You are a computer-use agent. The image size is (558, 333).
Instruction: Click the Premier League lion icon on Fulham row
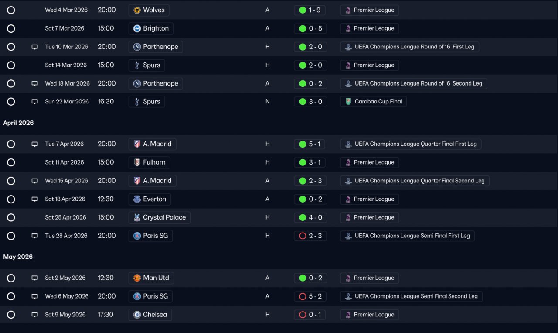tap(348, 162)
